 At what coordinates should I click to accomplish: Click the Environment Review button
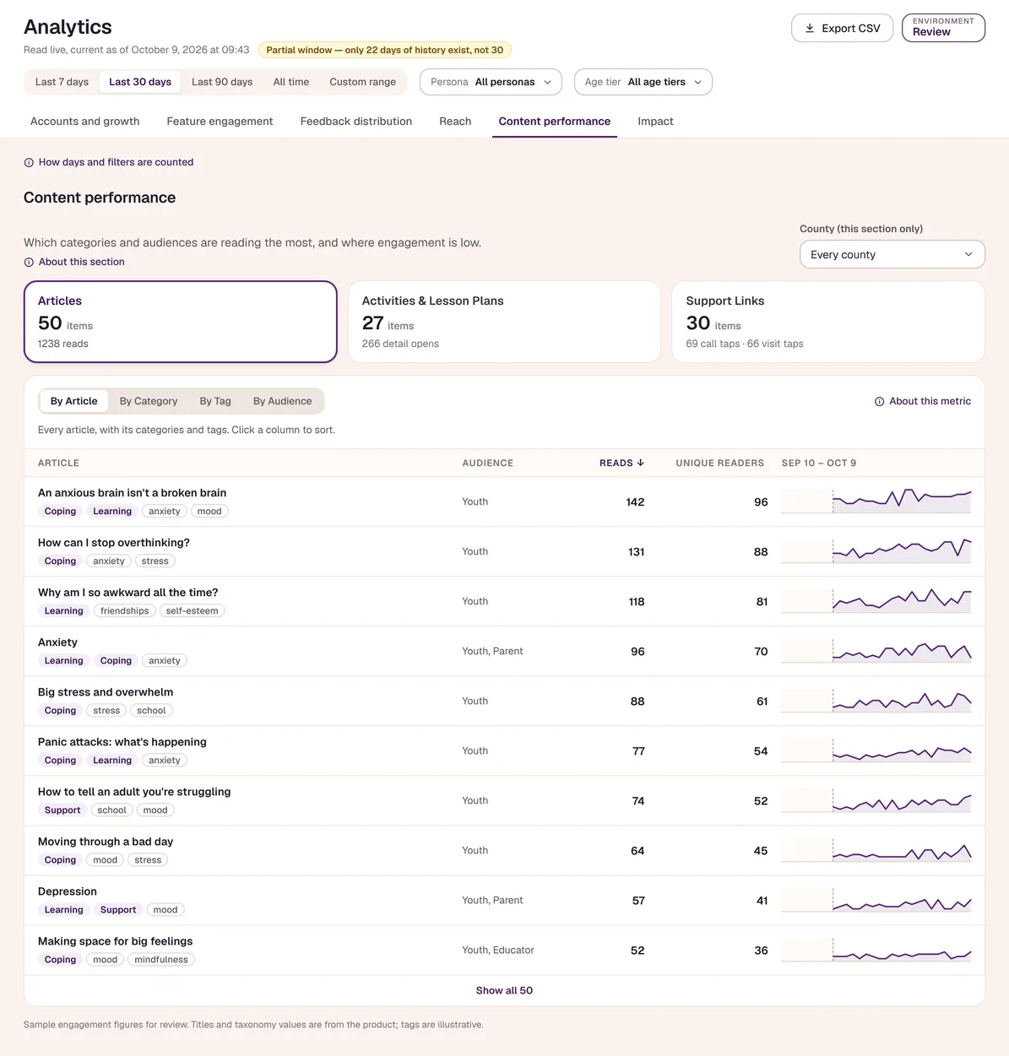point(943,28)
